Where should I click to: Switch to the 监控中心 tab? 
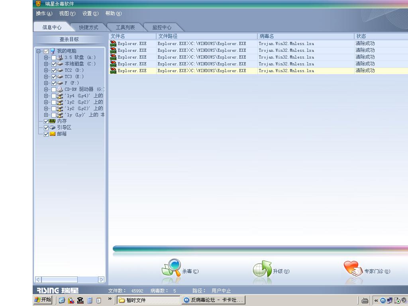click(x=162, y=27)
